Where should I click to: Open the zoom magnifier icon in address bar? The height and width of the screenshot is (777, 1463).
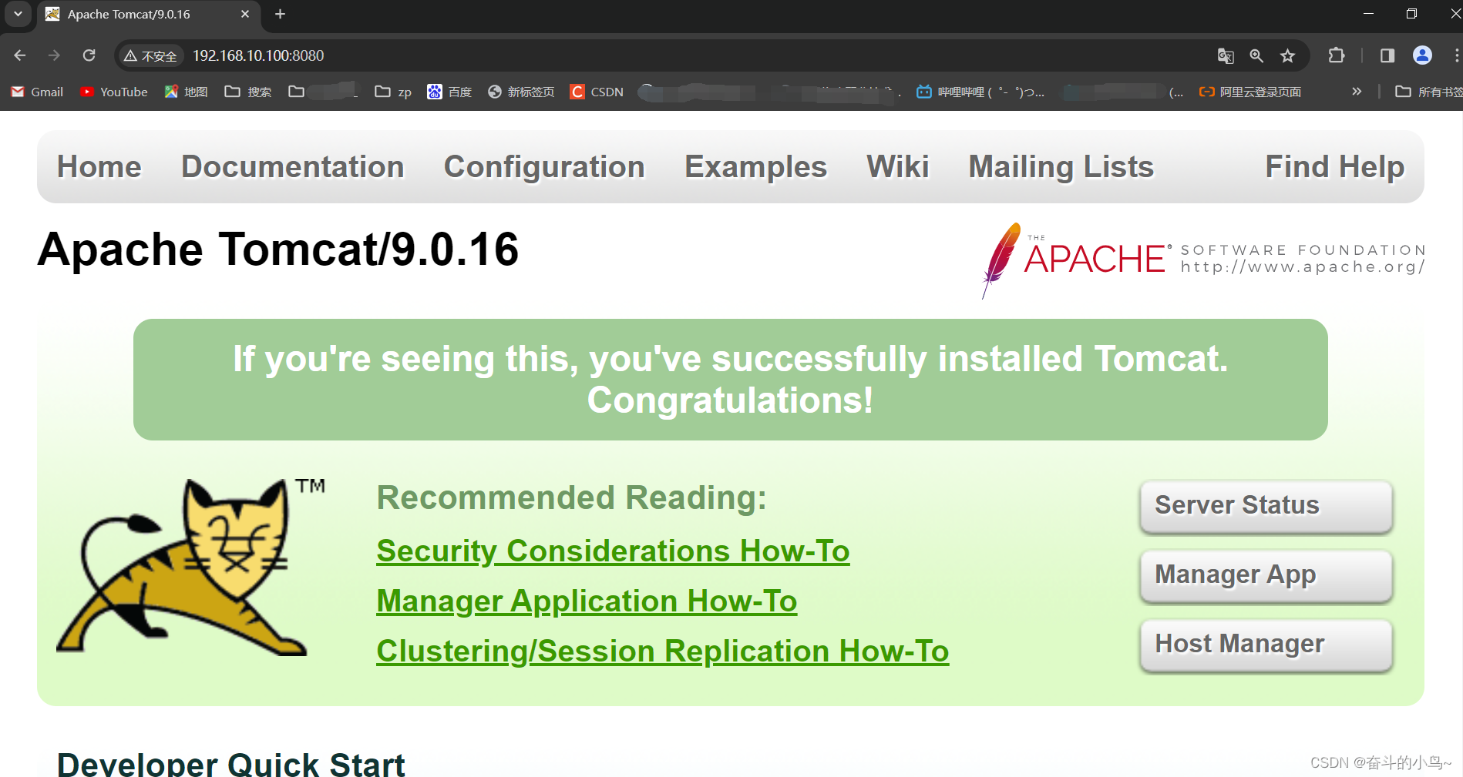pyautogui.click(x=1256, y=55)
